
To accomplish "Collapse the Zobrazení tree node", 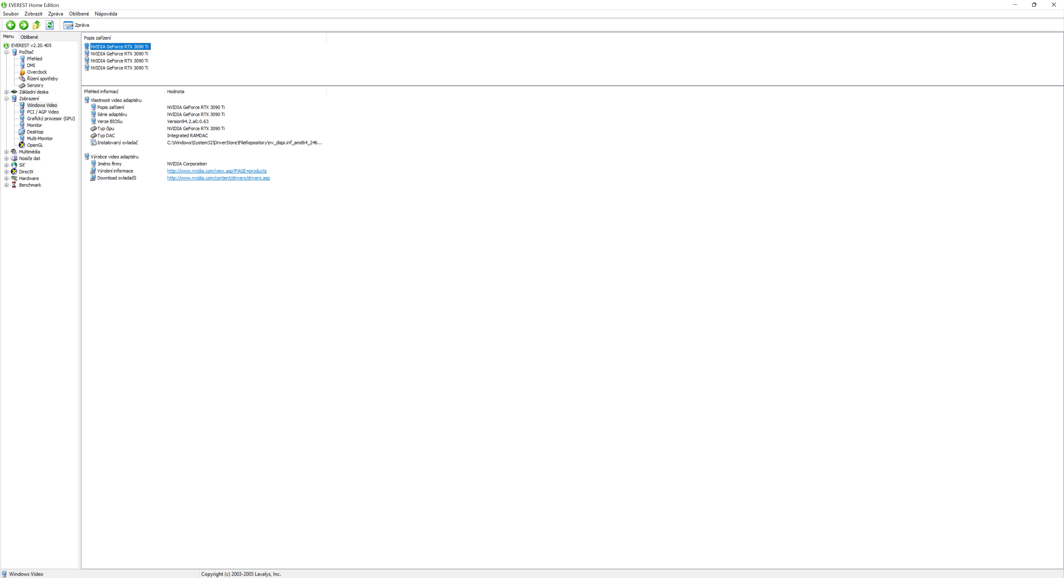I will click(x=7, y=99).
